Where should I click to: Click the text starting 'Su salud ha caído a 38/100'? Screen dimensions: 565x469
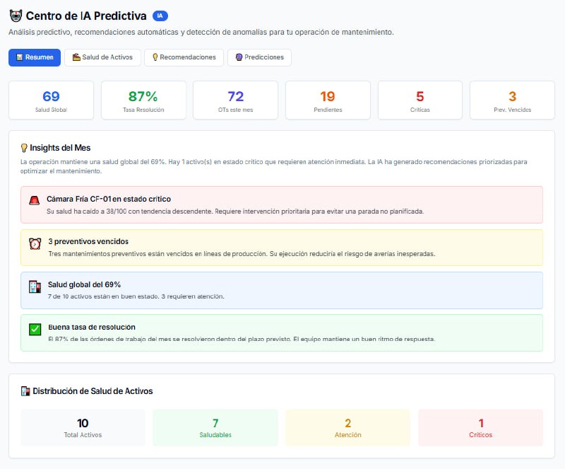[235, 212]
